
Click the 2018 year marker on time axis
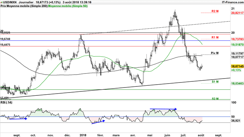pyautogui.click(x=83, y=135)
